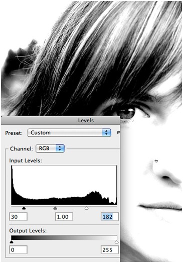Open the Preset dropdown showing Custom

point(69,133)
